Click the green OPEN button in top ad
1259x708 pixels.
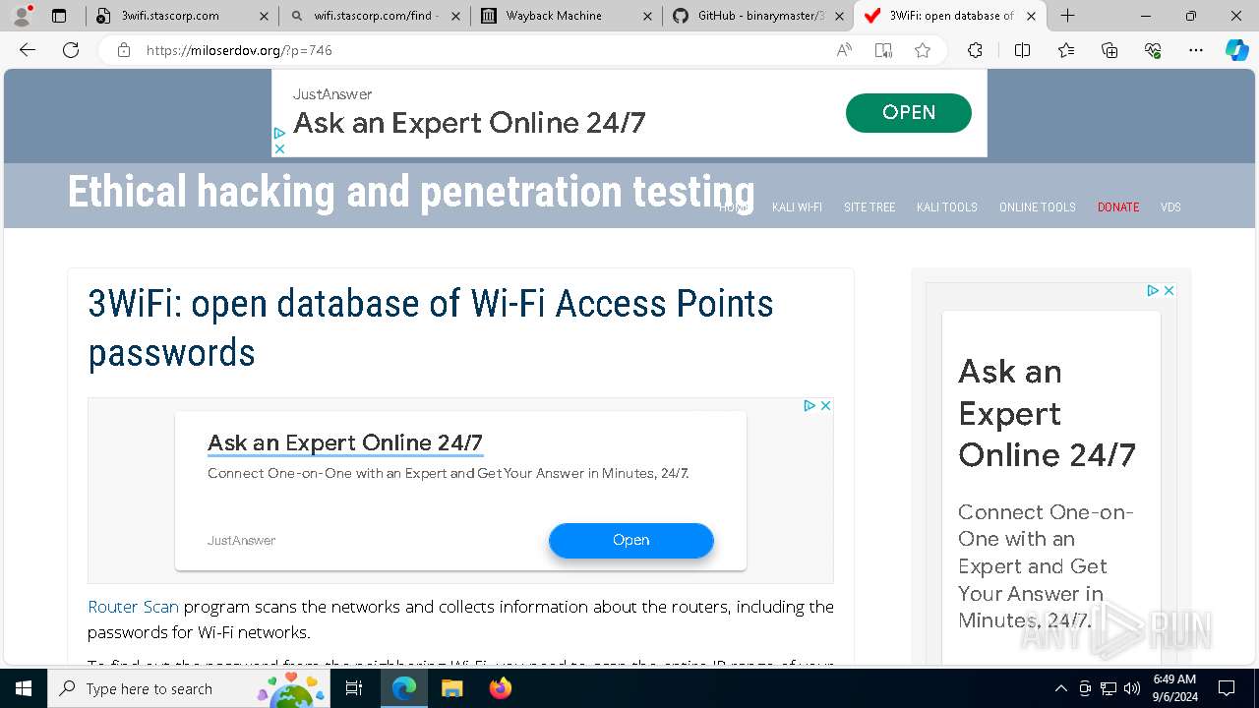pyautogui.click(x=908, y=113)
